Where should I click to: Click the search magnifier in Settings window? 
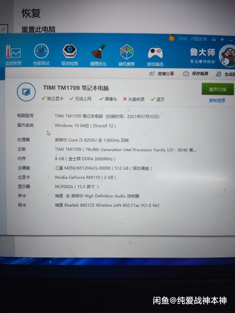click(3, 29)
